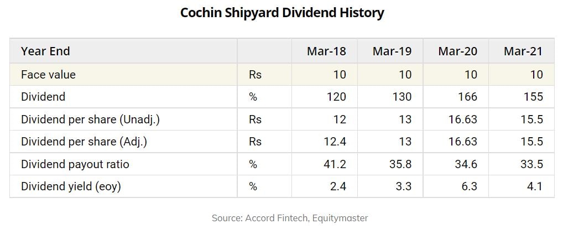Select the Mar-19 column header
Image resolution: width=563 pixels, height=229 pixels.
coord(392,52)
